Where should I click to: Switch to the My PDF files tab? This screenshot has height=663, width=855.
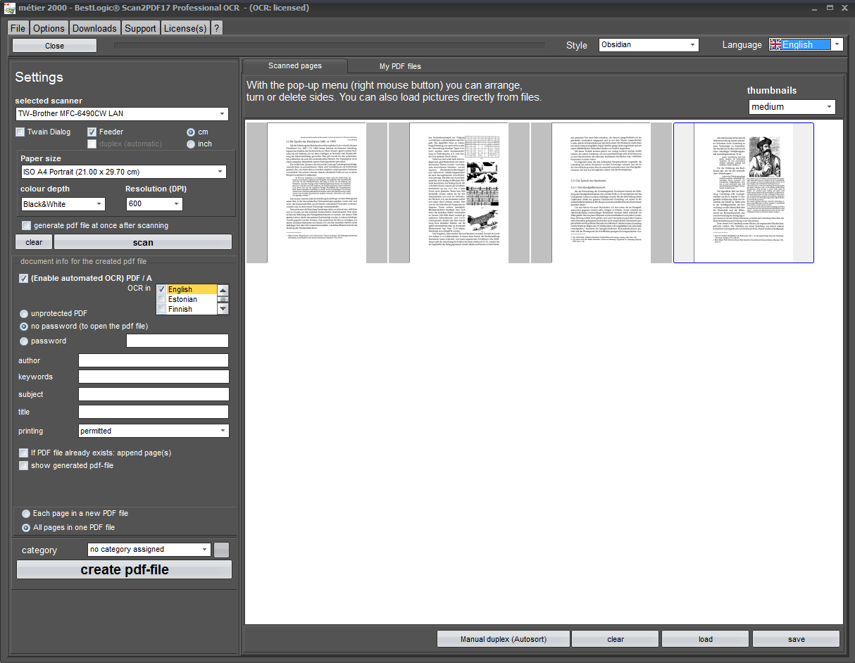pos(400,66)
